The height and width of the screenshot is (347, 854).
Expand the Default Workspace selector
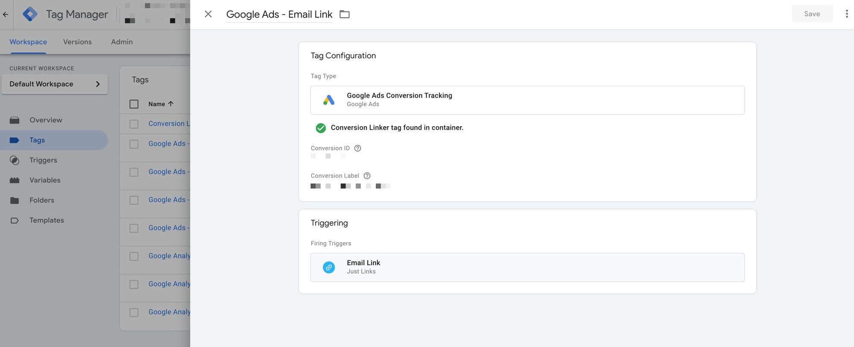click(x=55, y=84)
